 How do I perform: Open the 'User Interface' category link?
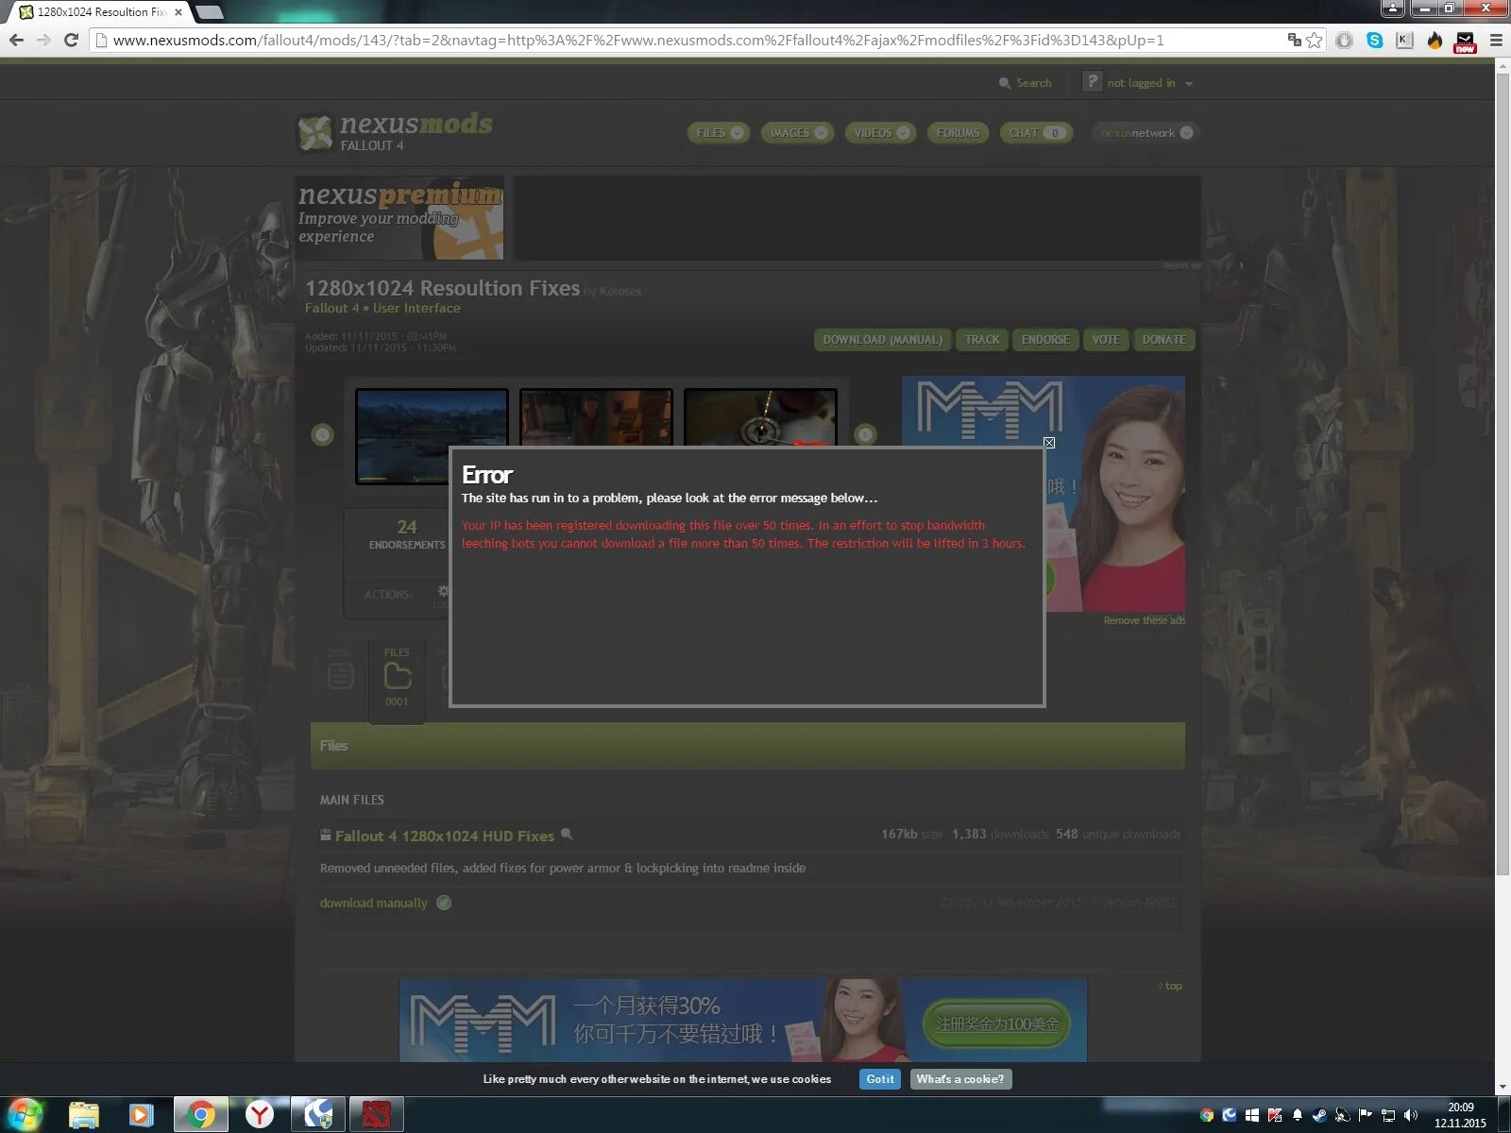tap(416, 309)
